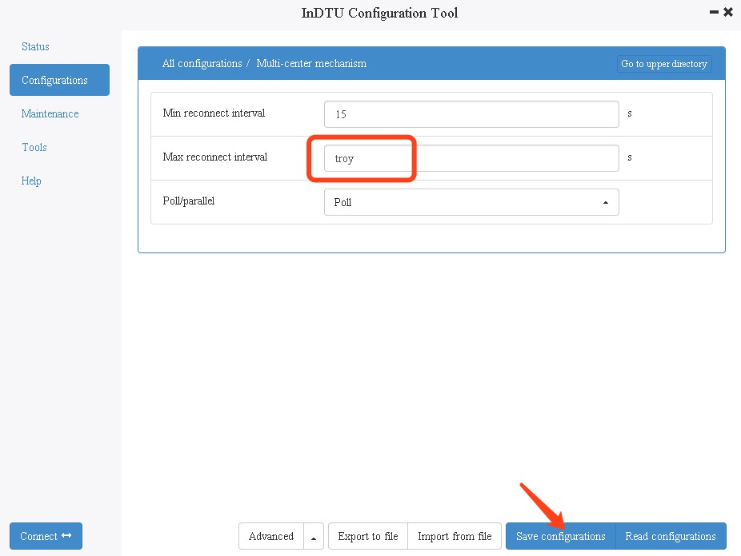
Task: Click the Connect button
Action: point(46,536)
